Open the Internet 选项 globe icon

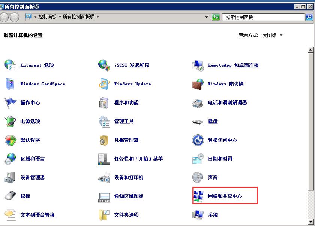(10, 65)
